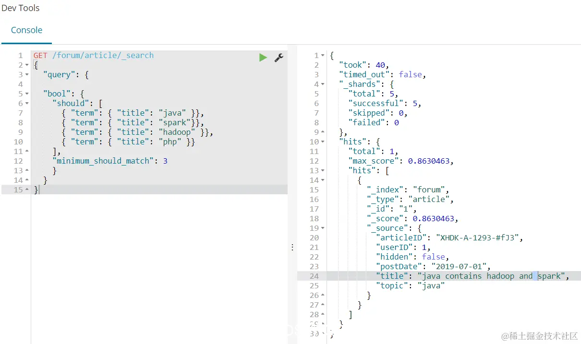Collapse response root fold arrow at line 1
This screenshot has width=581, height=344.
coord(323,56)
